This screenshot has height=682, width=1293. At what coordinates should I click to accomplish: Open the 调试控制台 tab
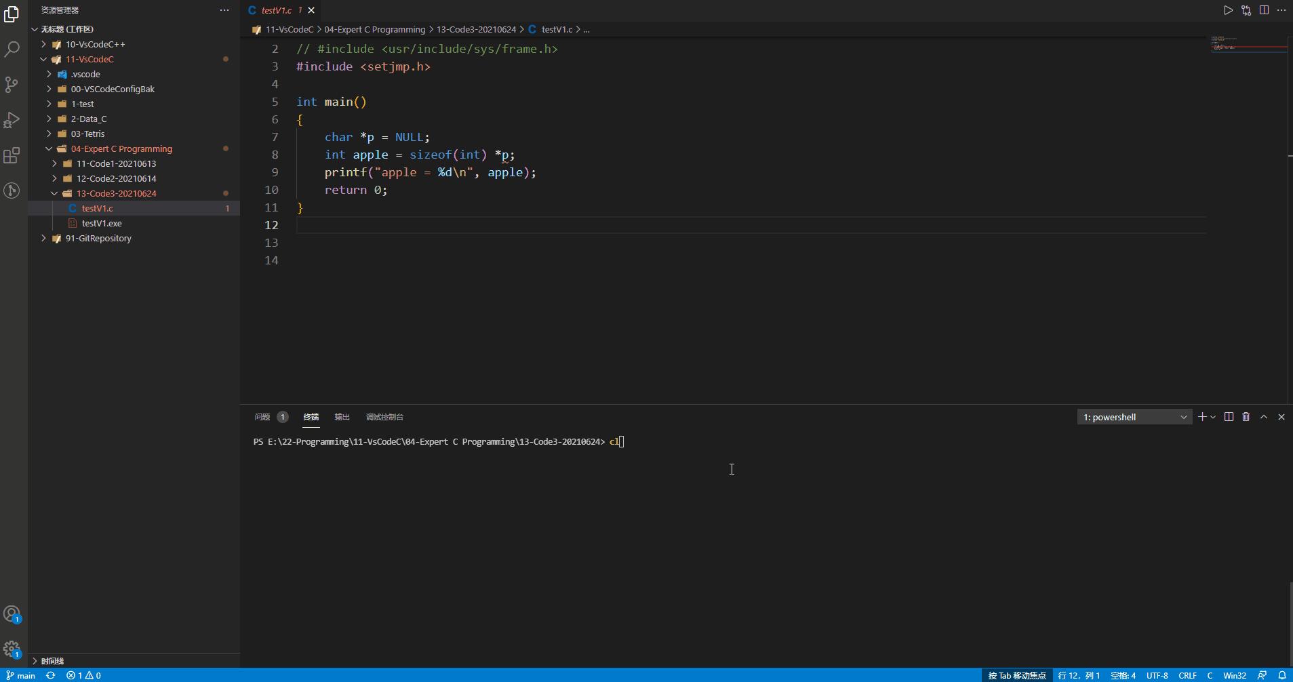(x=384, y=416)
